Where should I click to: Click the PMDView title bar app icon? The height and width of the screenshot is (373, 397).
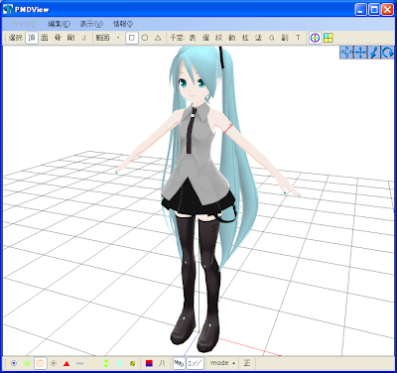8,9
